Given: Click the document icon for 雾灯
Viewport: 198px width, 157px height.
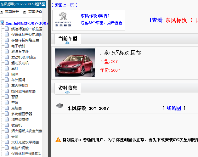Looking at the screenshot, I should (7, 68).
